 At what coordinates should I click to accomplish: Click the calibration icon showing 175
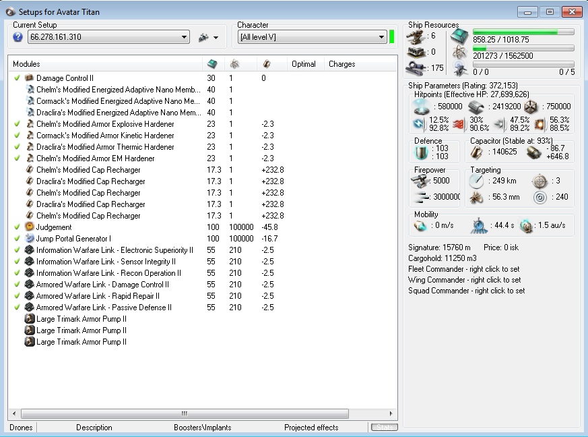point(416,68)
